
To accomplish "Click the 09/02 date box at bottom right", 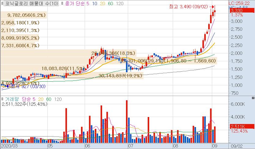I will [x=237, y=146].
